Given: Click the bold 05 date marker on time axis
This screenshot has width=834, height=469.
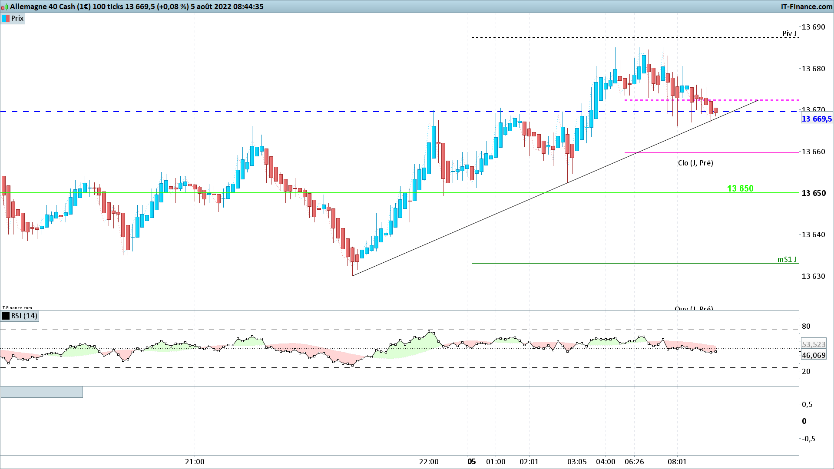Looking at the screenshot, I should (472, 462).
